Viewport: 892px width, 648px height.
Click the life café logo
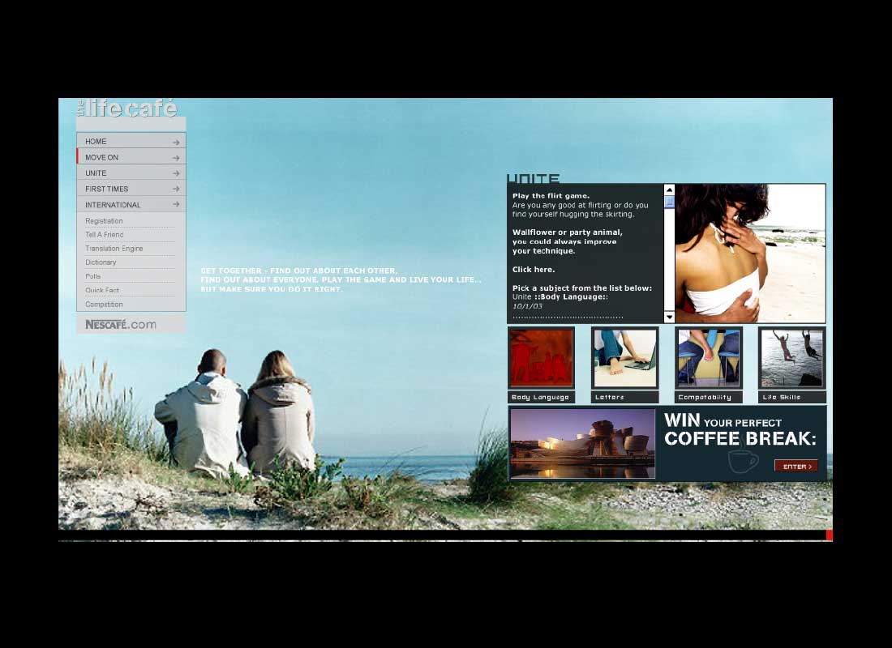pos(127,108)
